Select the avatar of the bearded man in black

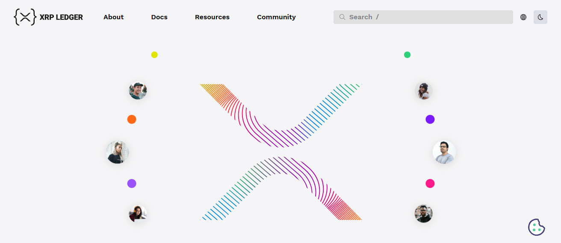point(423,213)
